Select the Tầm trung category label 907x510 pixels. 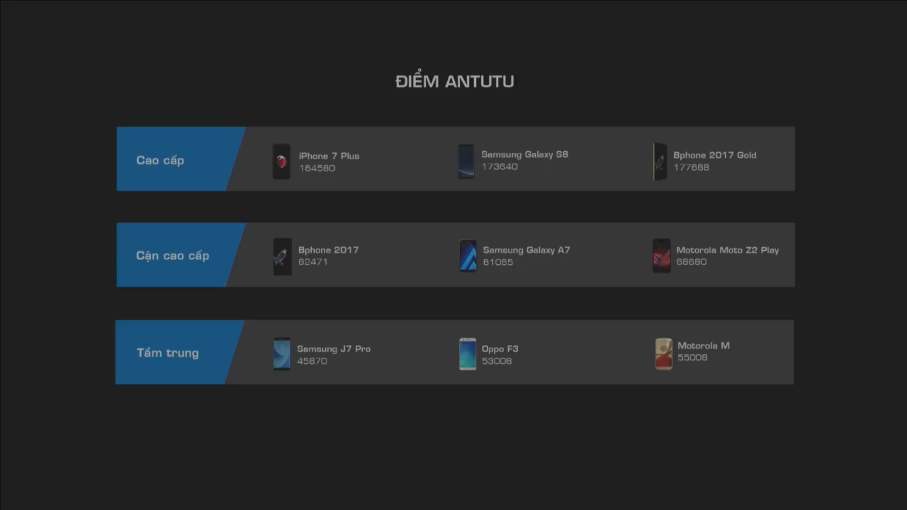[x=168, y=353]
